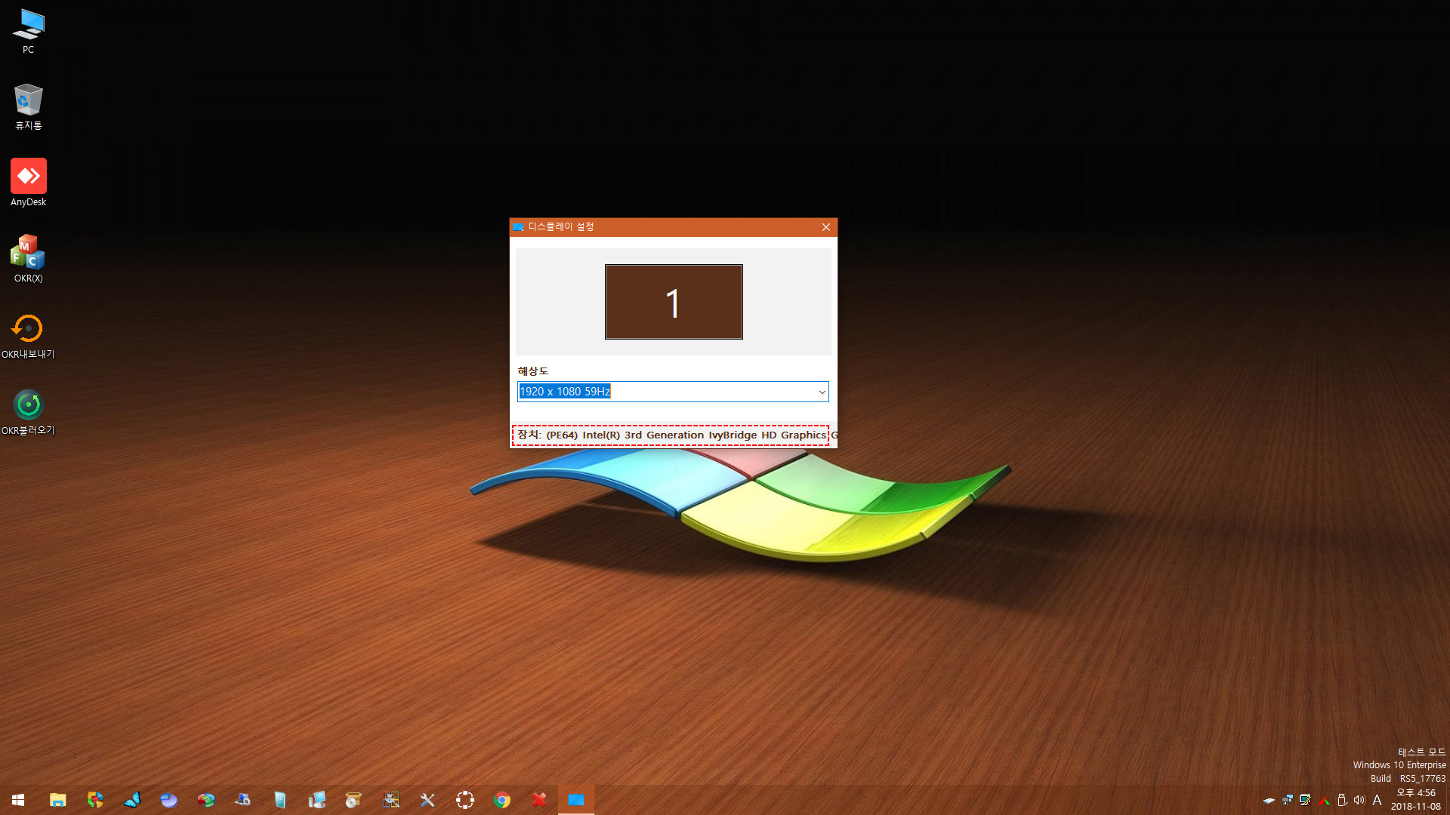Screen dimensions: 1450x815
Task: Click the drive tray icon in system tray
Action: click(1269, 800)
